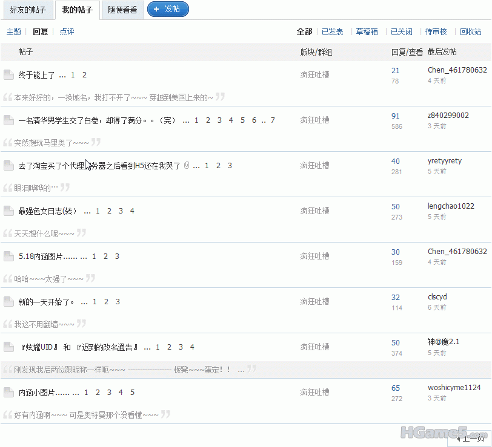Open last poster woshicyme1124's profile

pyautogui.click(x=454, y=388)
